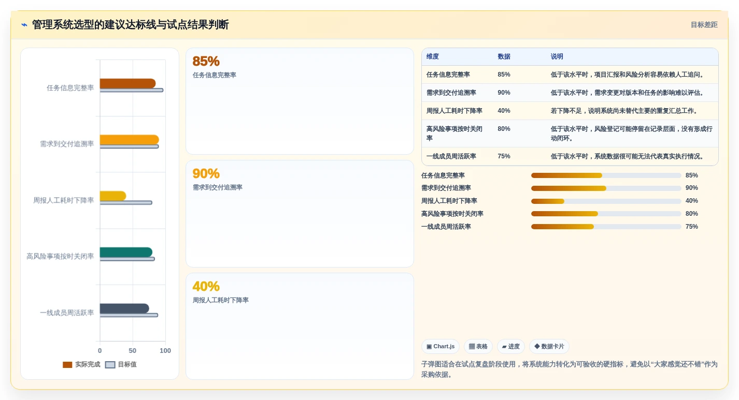Click the 任务信息完整率 y-axis label in chart

(x=70, y=88)
